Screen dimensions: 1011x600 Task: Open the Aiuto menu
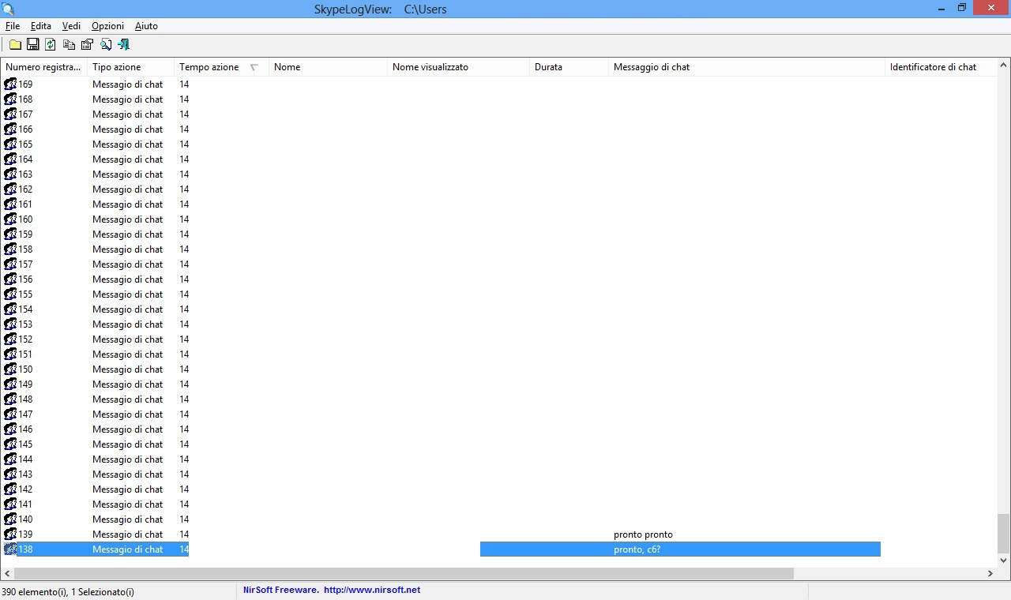(146, 26)
